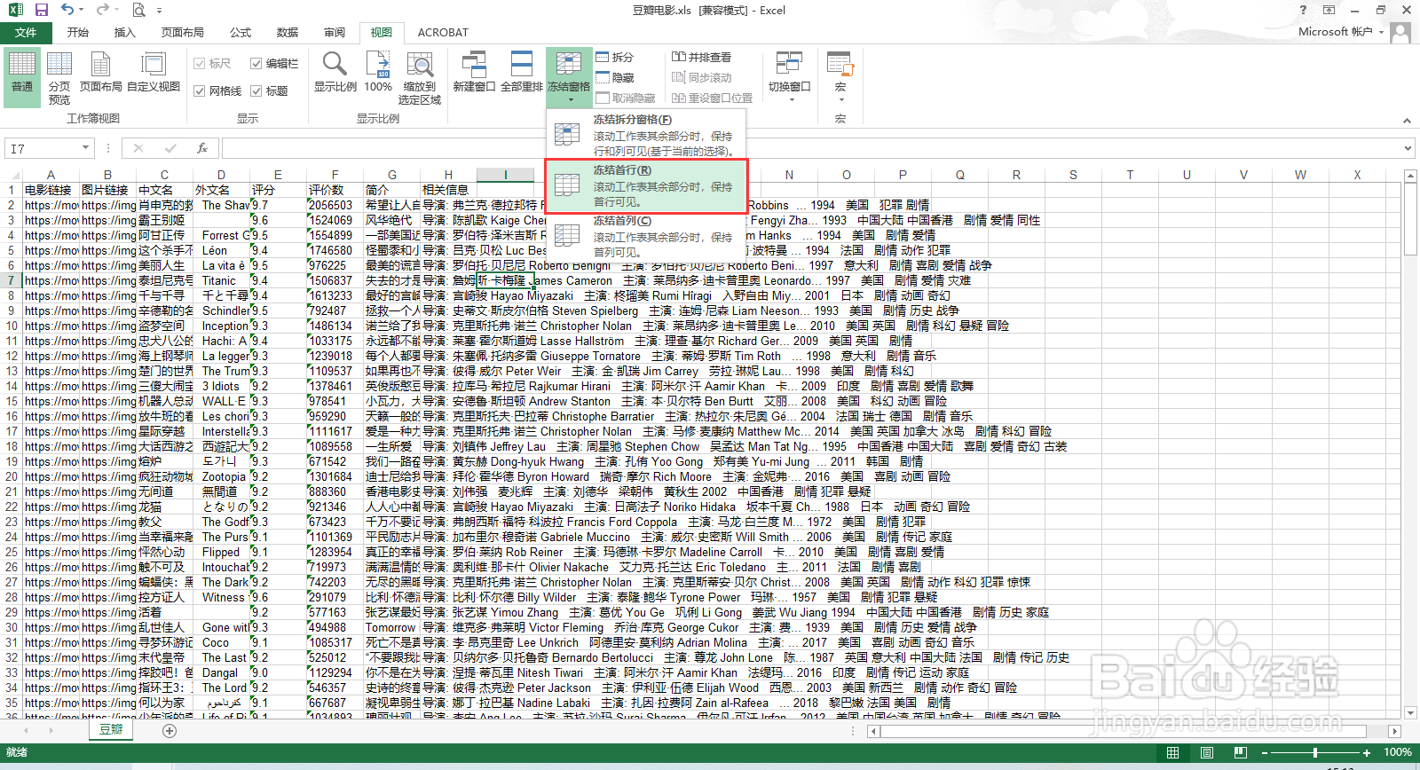Click zoom in plus button in status bar
Viewport: 1420px width, 770px height.
(x=1366, y=752)
